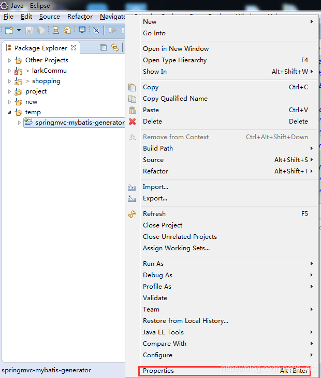Open the New wizard dropdown arrow
The width and height of the screenshot is (321, 378).
(19, 30)
